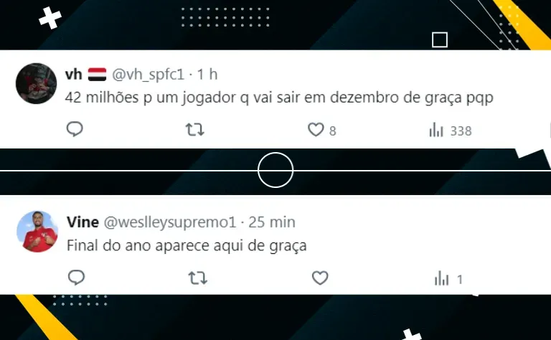Open the '25 min' timestamp link
Viewport: 551px width, 340px height.
[272, 222]
